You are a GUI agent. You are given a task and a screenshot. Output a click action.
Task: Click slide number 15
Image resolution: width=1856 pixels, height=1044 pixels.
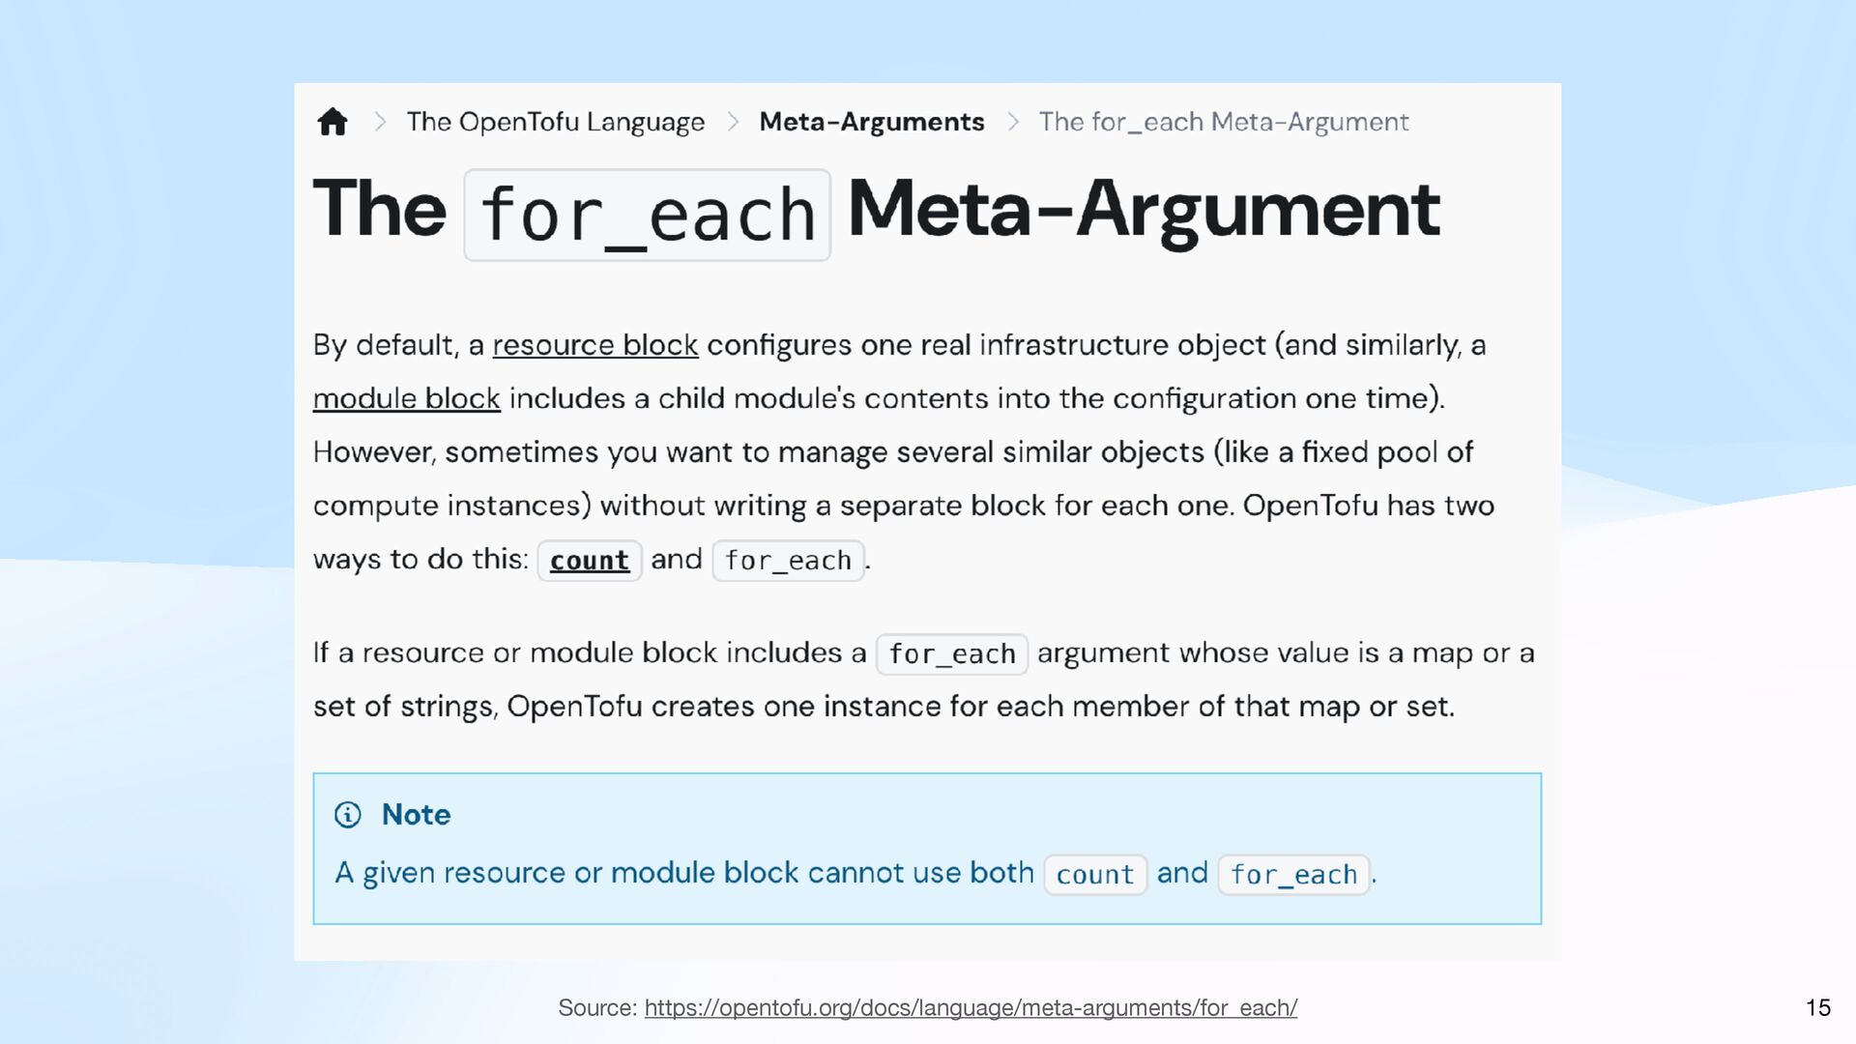click(x=1817, y=1007)
